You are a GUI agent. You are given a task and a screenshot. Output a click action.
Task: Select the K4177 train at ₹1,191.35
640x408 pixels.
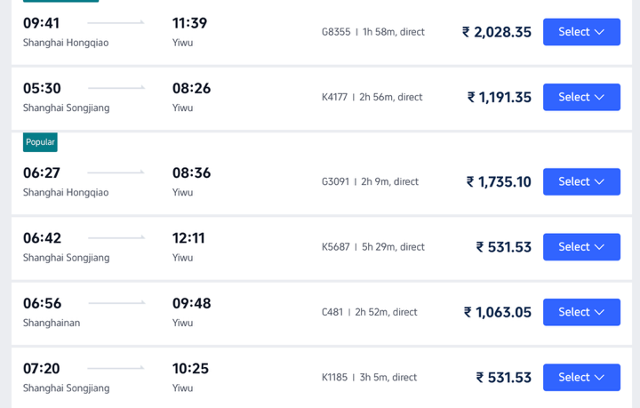[x=581, y=97]
